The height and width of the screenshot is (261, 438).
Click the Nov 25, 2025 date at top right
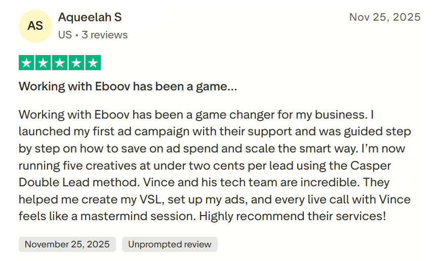pyautogui.click(x=385, y=17)
